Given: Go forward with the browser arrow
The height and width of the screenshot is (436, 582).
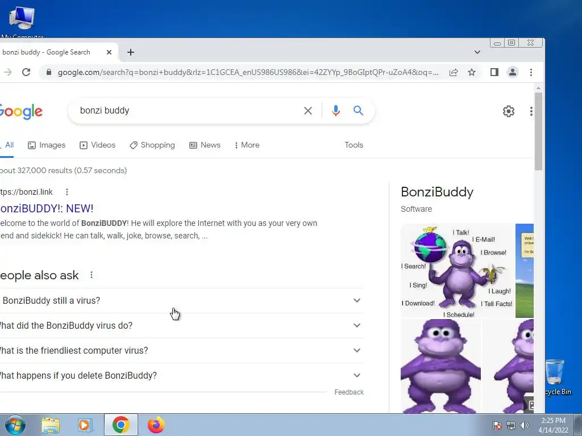Looking at the screenshot, I should [8, 72].
